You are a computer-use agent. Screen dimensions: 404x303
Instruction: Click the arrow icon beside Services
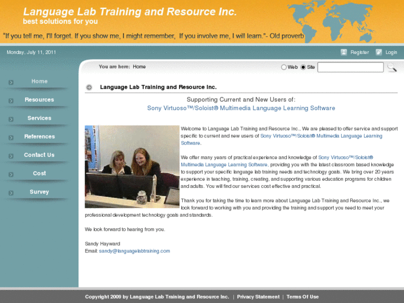[x=11, y=119]
